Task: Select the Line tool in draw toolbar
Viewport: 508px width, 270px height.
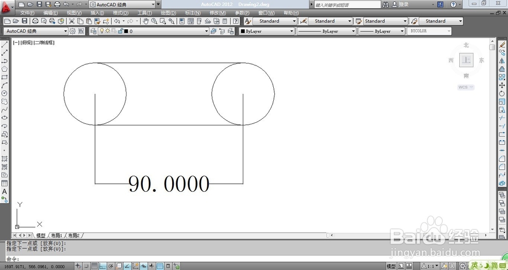Action: click(5, 44)
